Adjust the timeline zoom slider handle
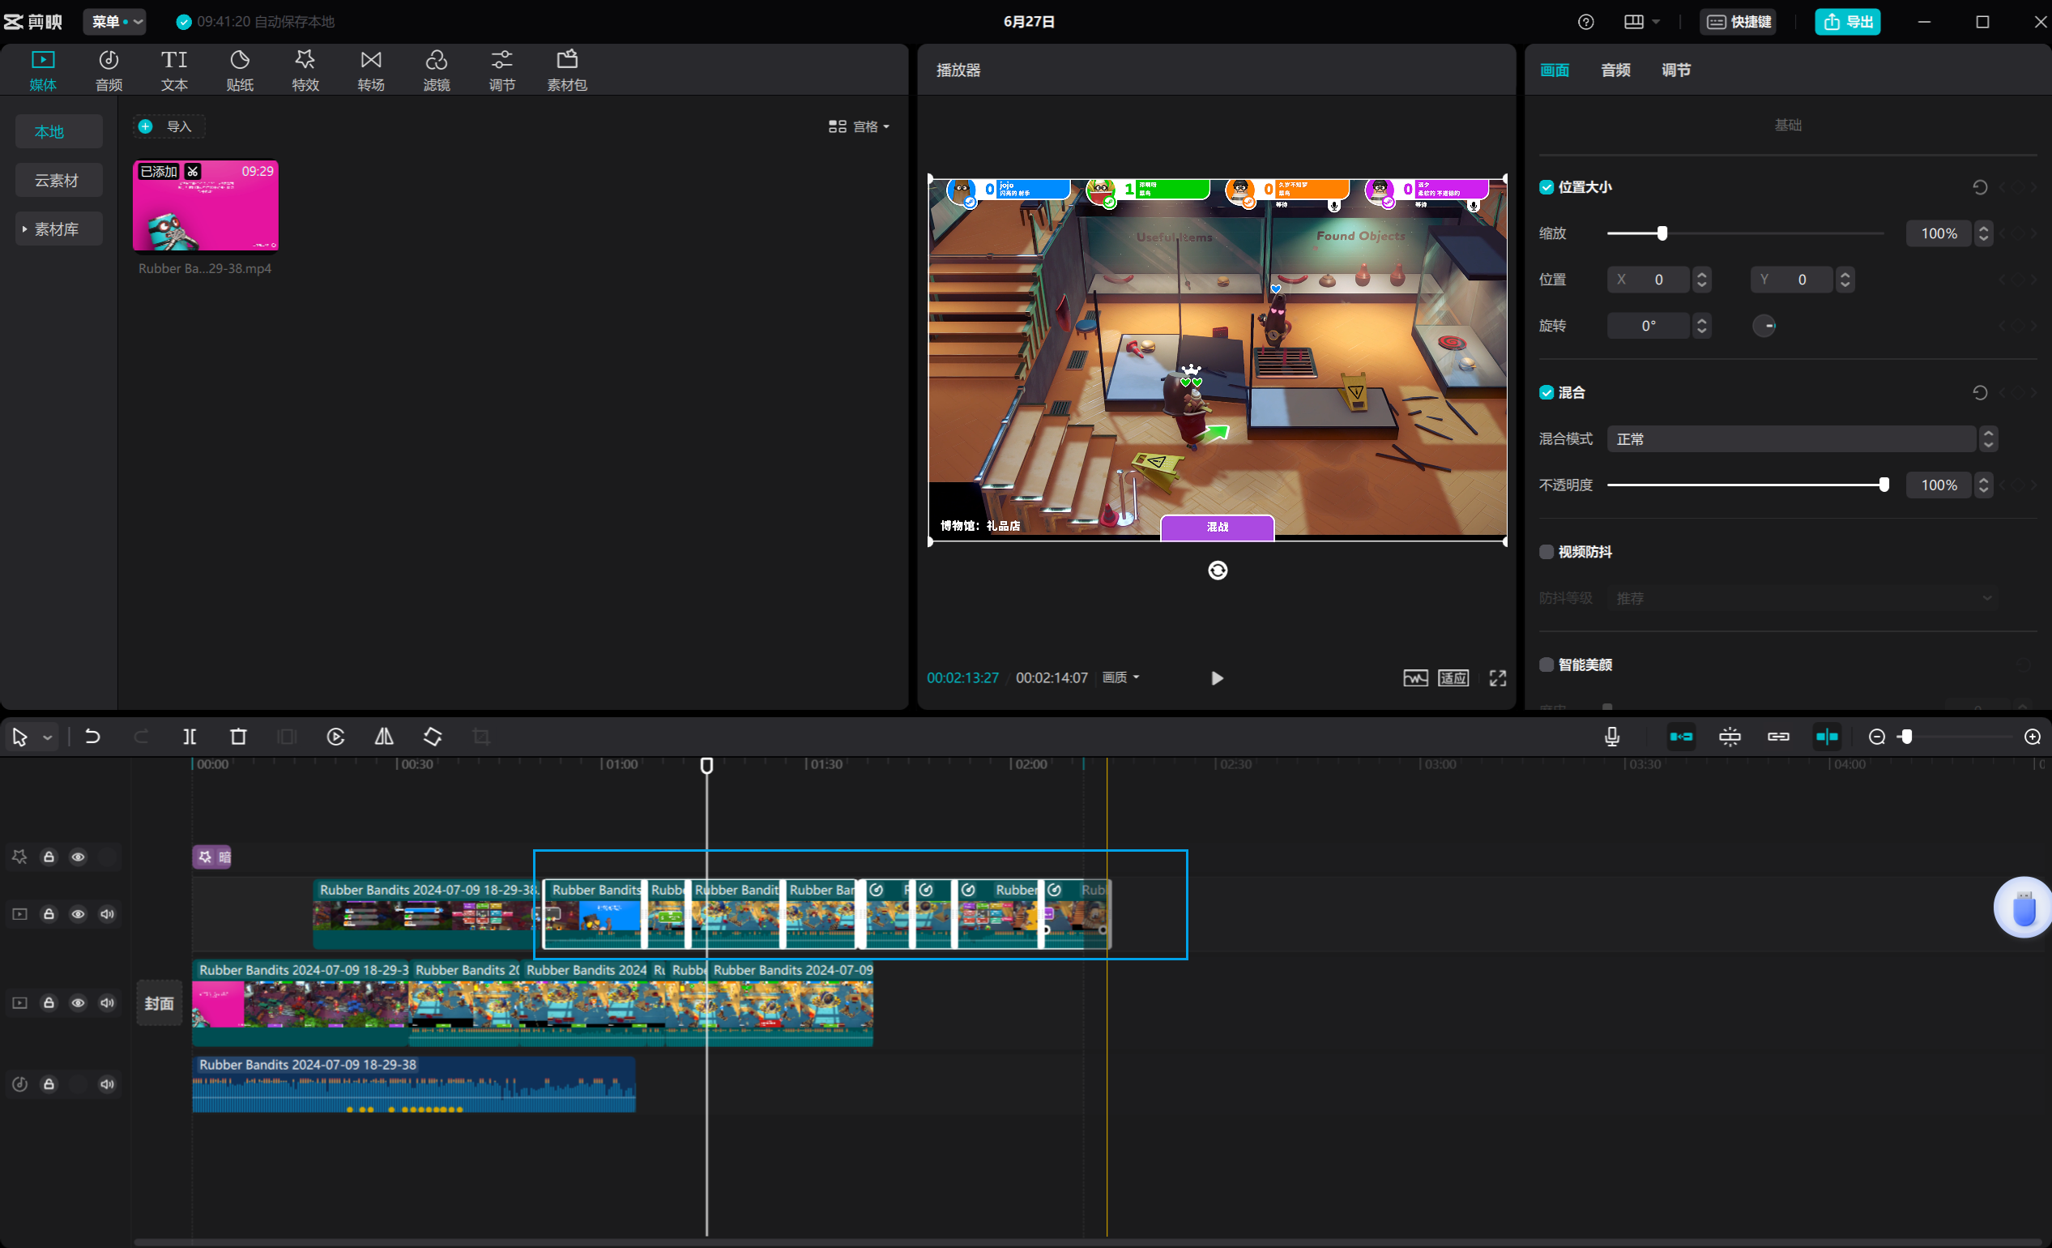2052x1248 pixels. tap(1905, 737)
